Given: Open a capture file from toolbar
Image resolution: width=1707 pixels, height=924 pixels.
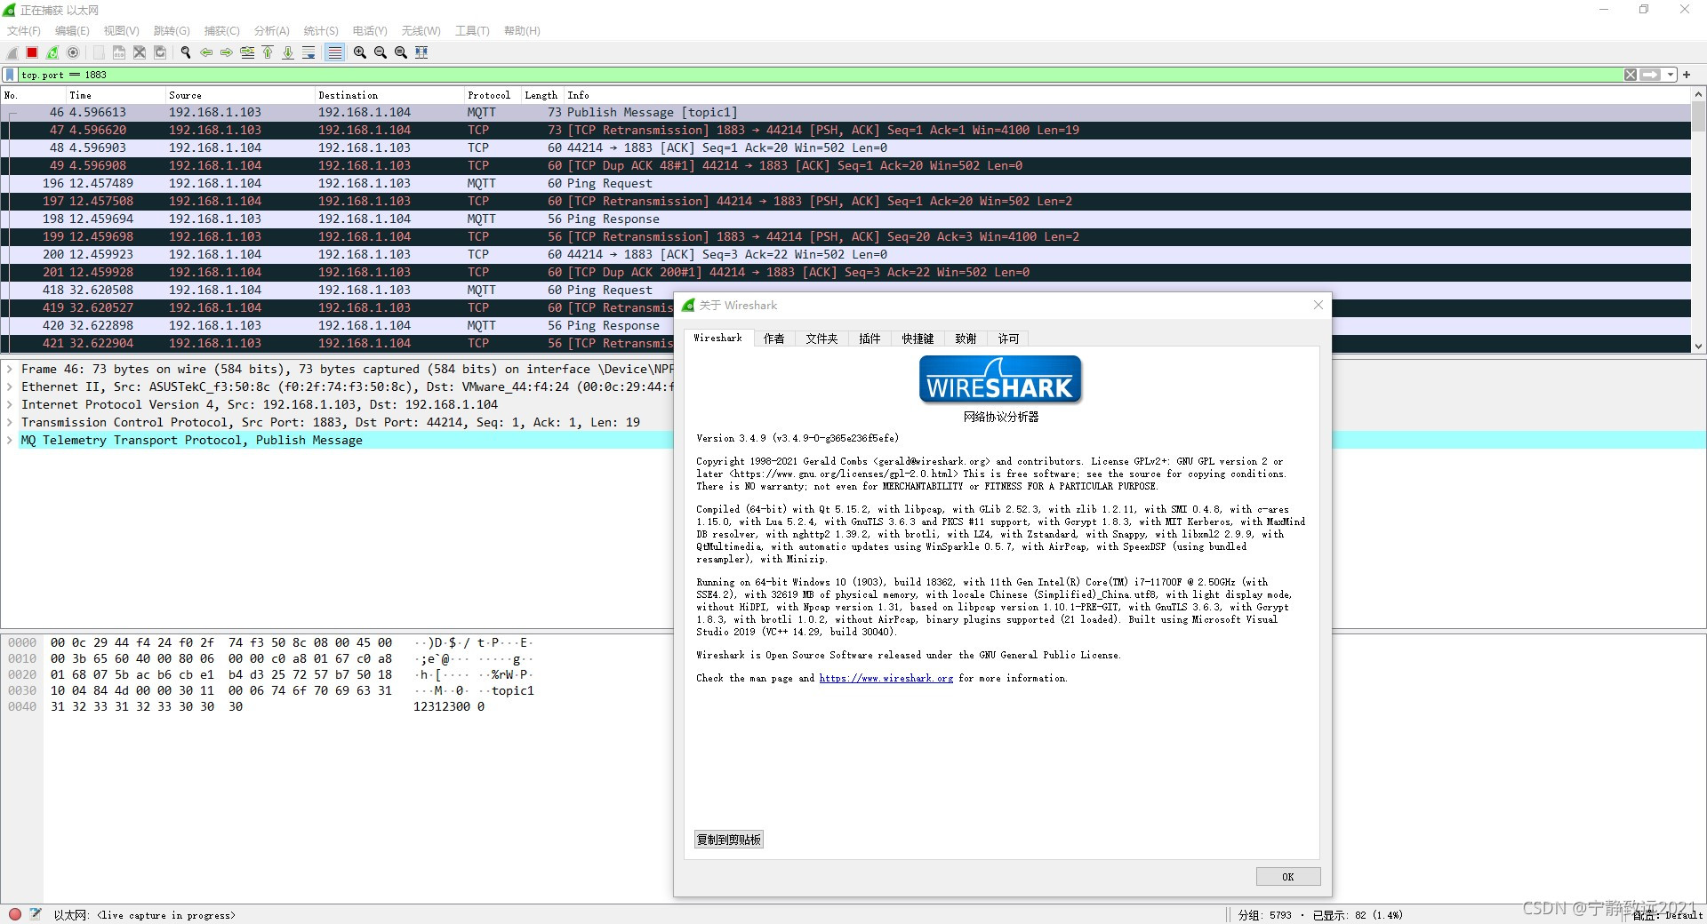Looking at the screenshot, I should click(x=99, y=52).
